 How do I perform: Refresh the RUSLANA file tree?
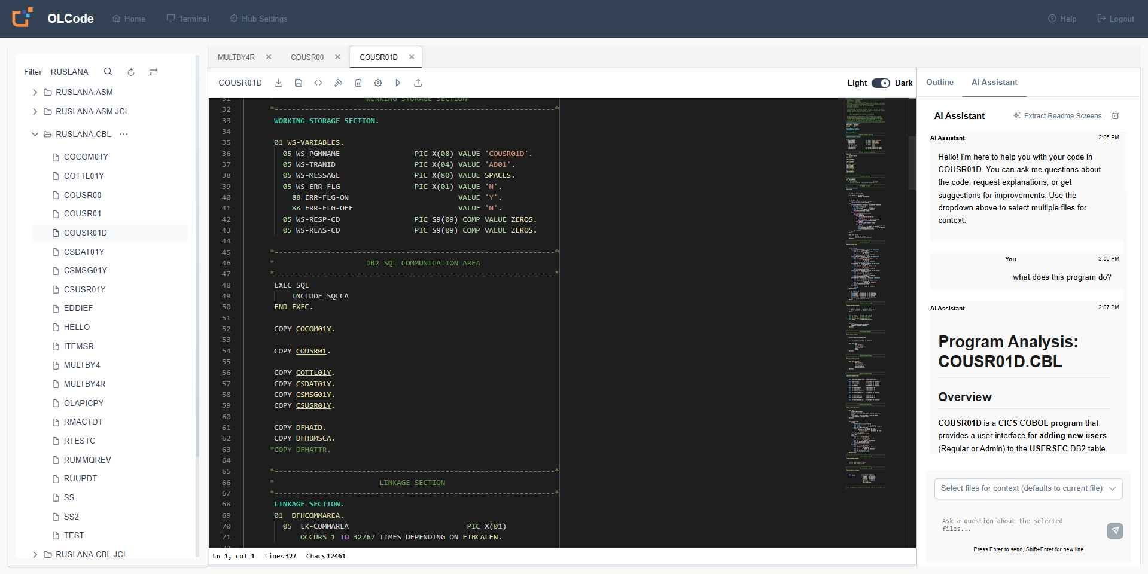click(x=131, y=72)
